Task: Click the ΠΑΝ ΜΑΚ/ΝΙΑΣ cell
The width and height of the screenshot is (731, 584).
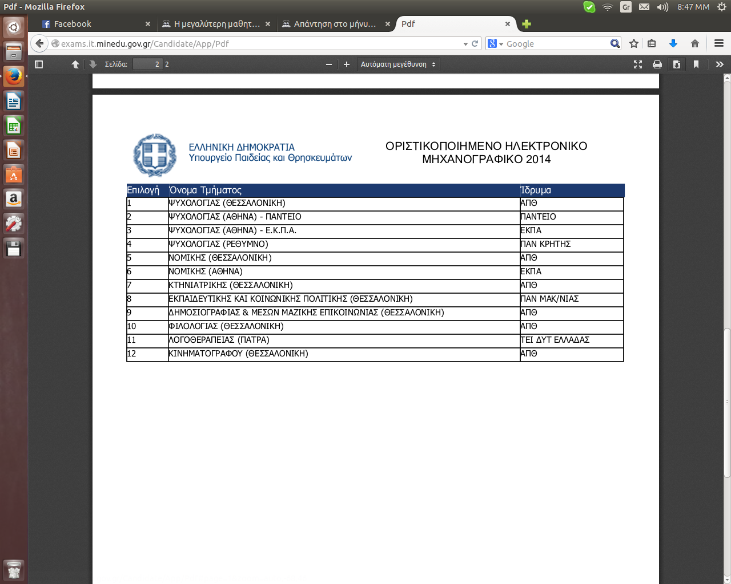Action: pos(572,299)
